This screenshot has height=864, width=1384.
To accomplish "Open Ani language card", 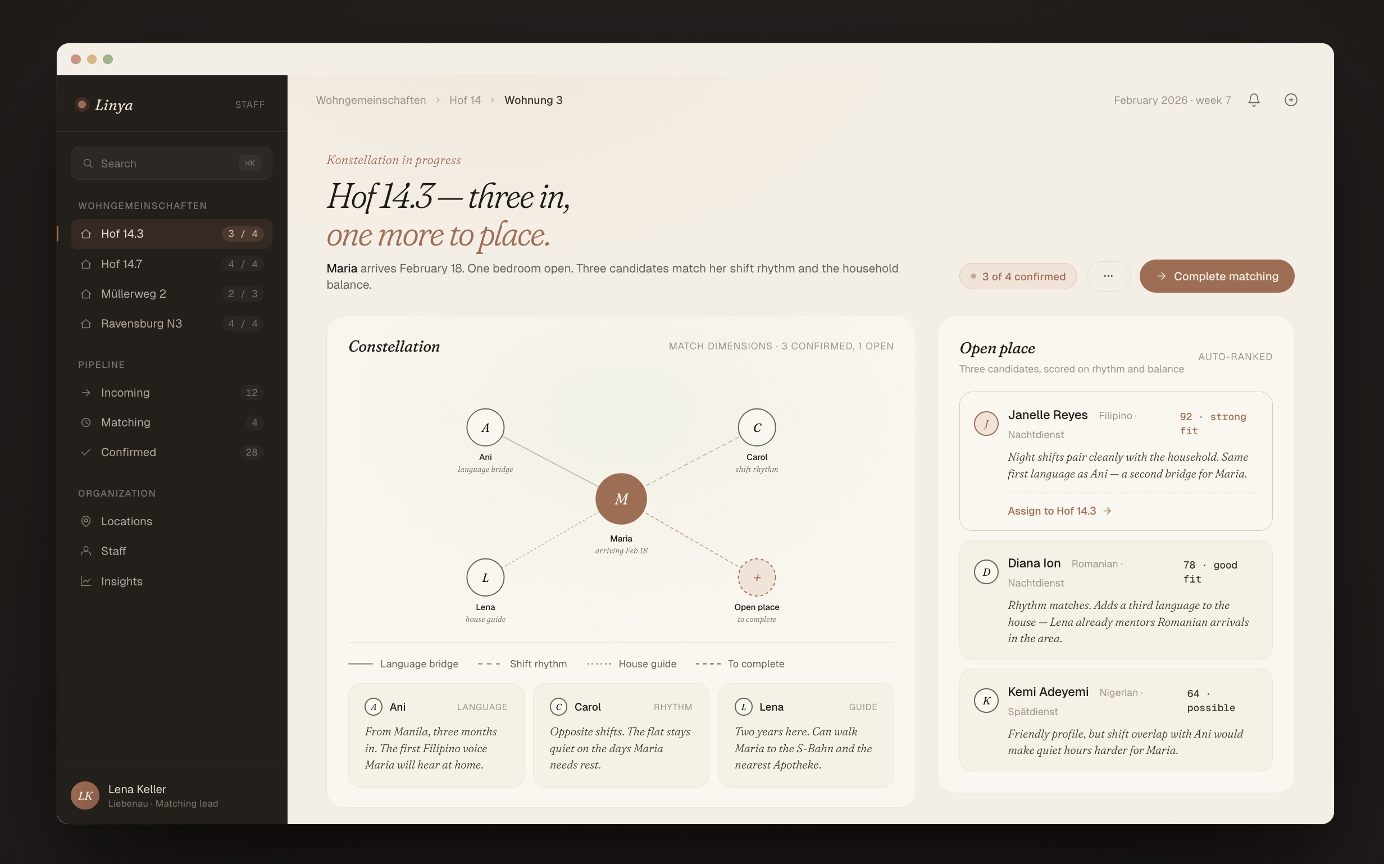I will tap(436, 735).
